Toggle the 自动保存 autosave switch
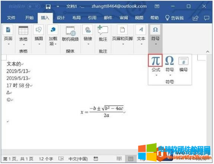This screenshot has height=164, width=214. pyautogui.click(x=33, y=6)
